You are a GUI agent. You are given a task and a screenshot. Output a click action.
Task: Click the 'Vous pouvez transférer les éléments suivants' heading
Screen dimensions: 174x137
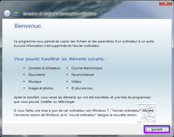tap(60, 59)
